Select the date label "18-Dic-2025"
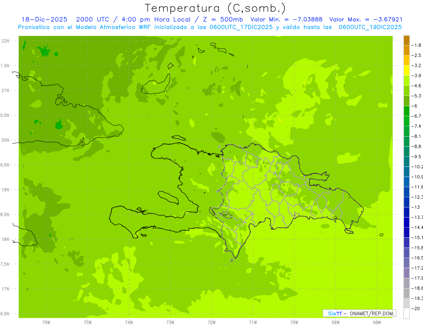This screenshot has height=327, width=423. tap(44, 19)
